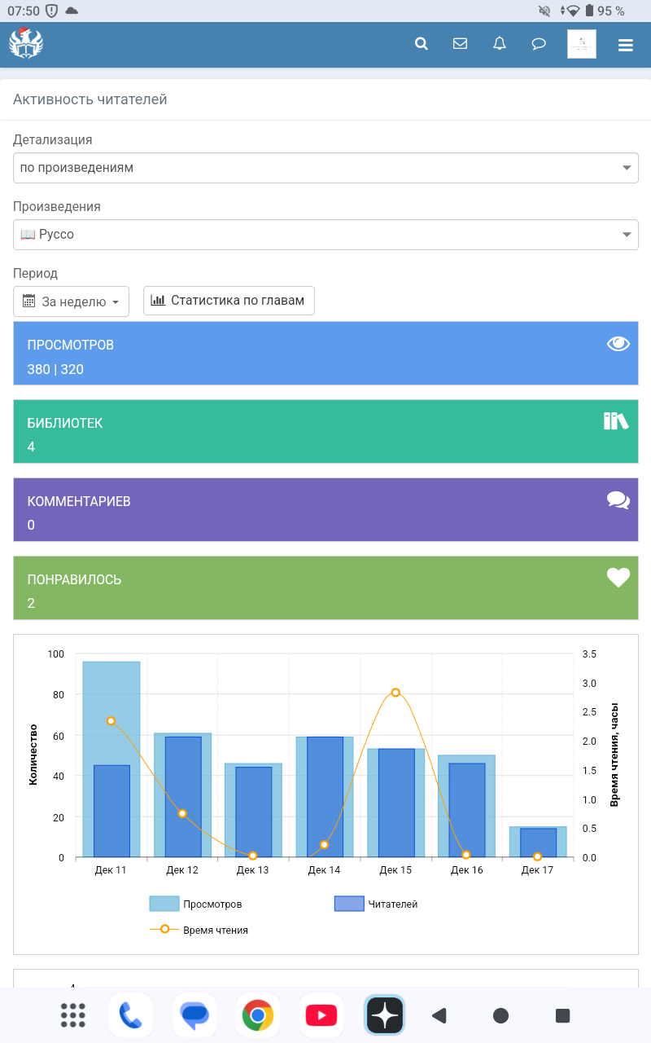Open the Chrome app in the taskbar
Screen dimensions: 651x1043
257,1015
